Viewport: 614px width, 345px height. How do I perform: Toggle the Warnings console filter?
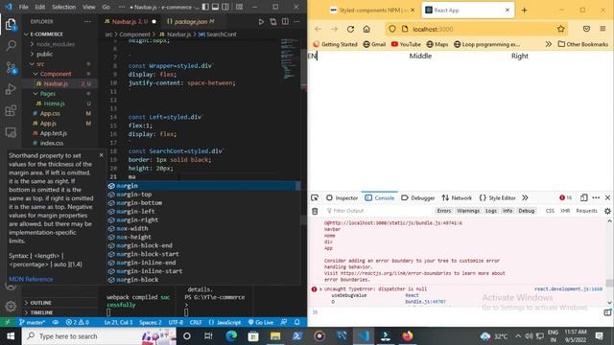(x=468, y=211)
